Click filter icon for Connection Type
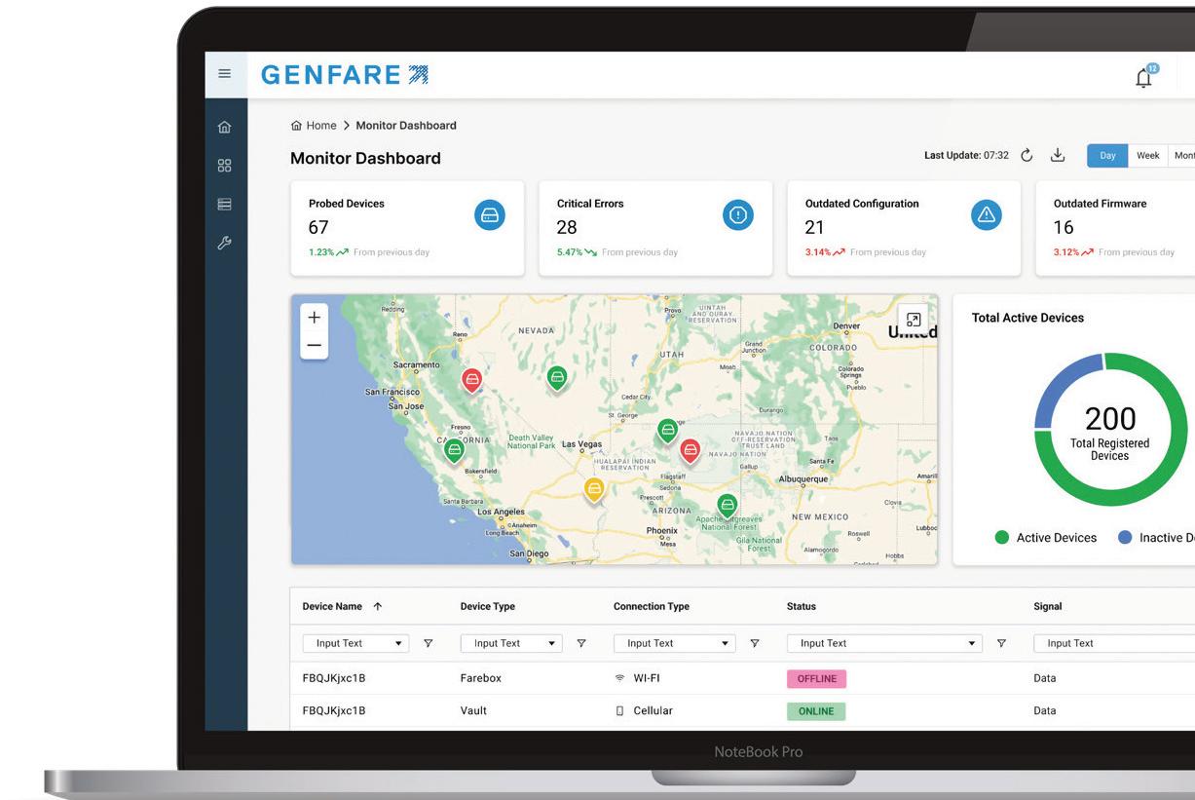Viewport: 1195px width, 800px height. tap(754, 643)
